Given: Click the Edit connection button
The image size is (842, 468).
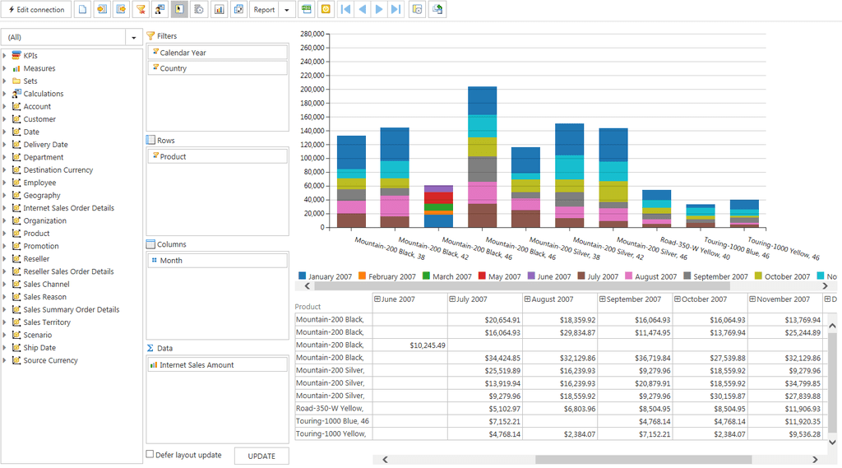Looking at the screenshot, I should click(x=36, y=10).
